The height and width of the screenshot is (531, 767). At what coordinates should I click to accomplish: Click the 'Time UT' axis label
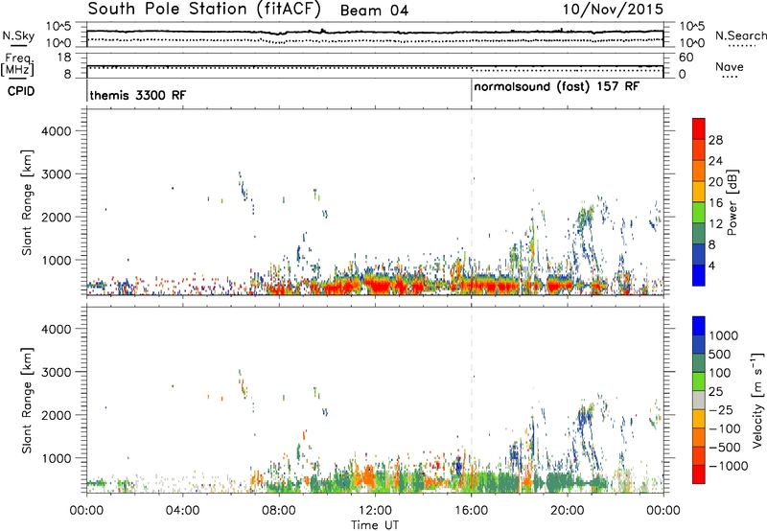[x=375, y=524]
